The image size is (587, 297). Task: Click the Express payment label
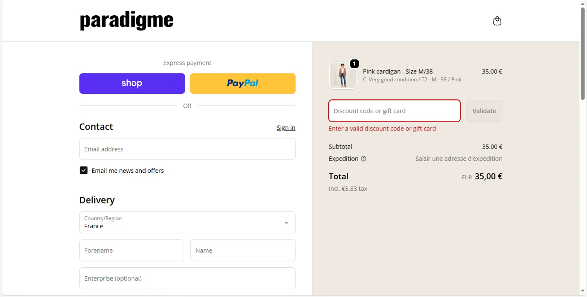coord(187,63)
